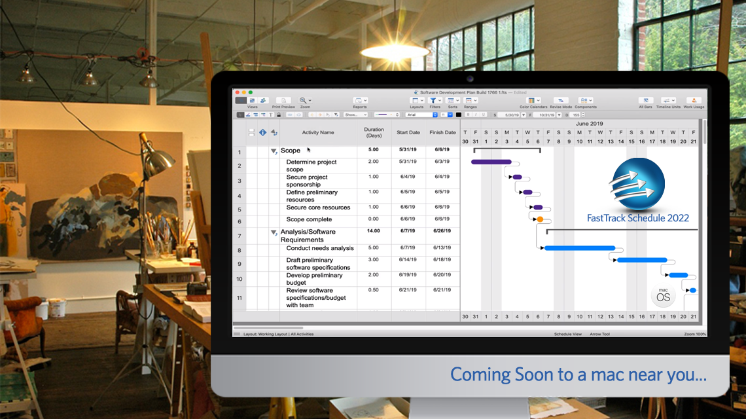The width and height of the screenshot is (746, 419).
Task: Select the Sorts icon in the toolbar
Action: click(451, 100)
